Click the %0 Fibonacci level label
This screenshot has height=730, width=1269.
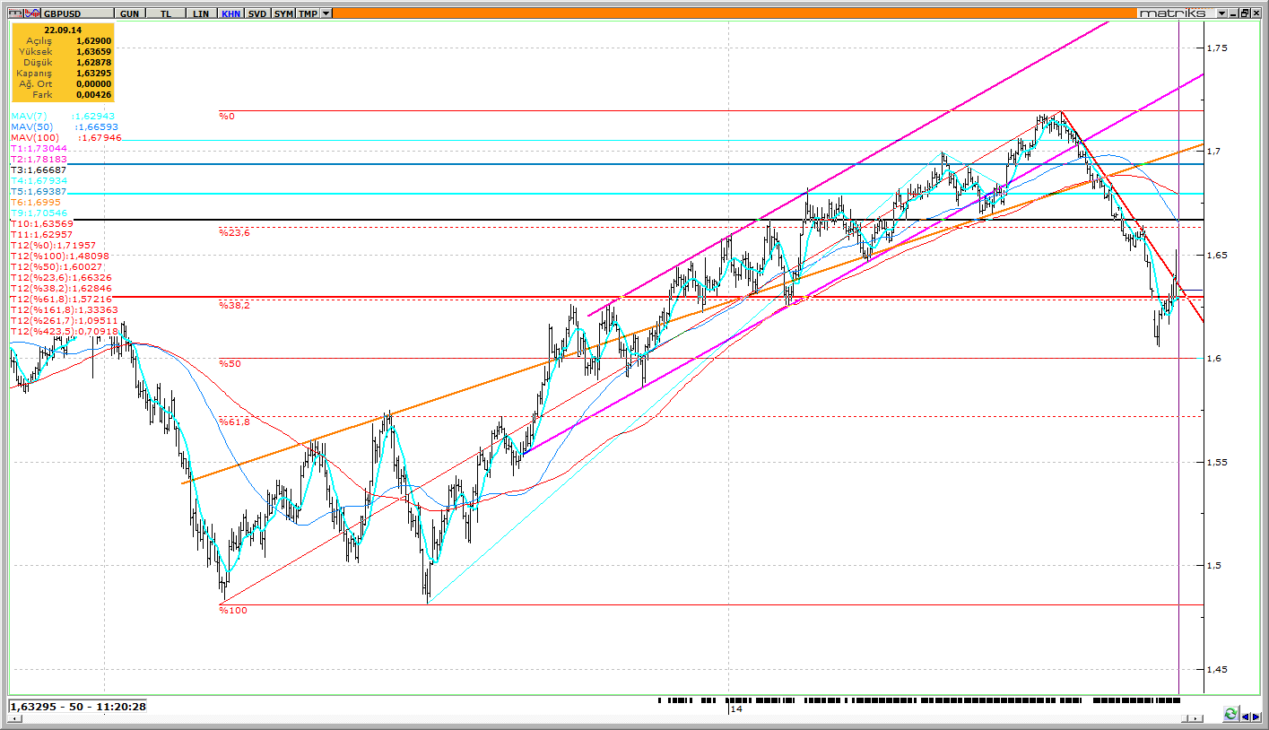pos(226,117)
